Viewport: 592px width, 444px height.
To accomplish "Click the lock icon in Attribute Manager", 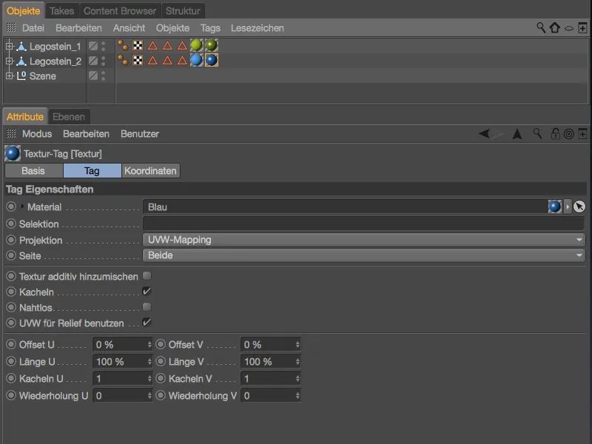I will click(x=555, y=134).
